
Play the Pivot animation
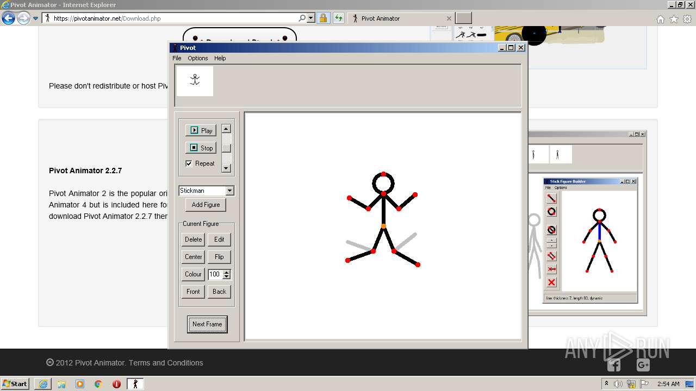[201, 130]
